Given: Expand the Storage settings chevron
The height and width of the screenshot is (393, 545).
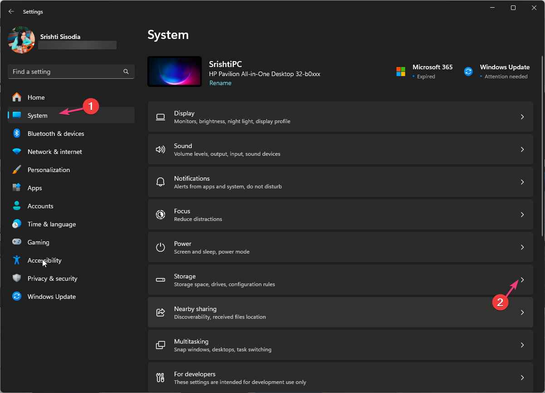Looking at the screenshot, I should 522,279.
